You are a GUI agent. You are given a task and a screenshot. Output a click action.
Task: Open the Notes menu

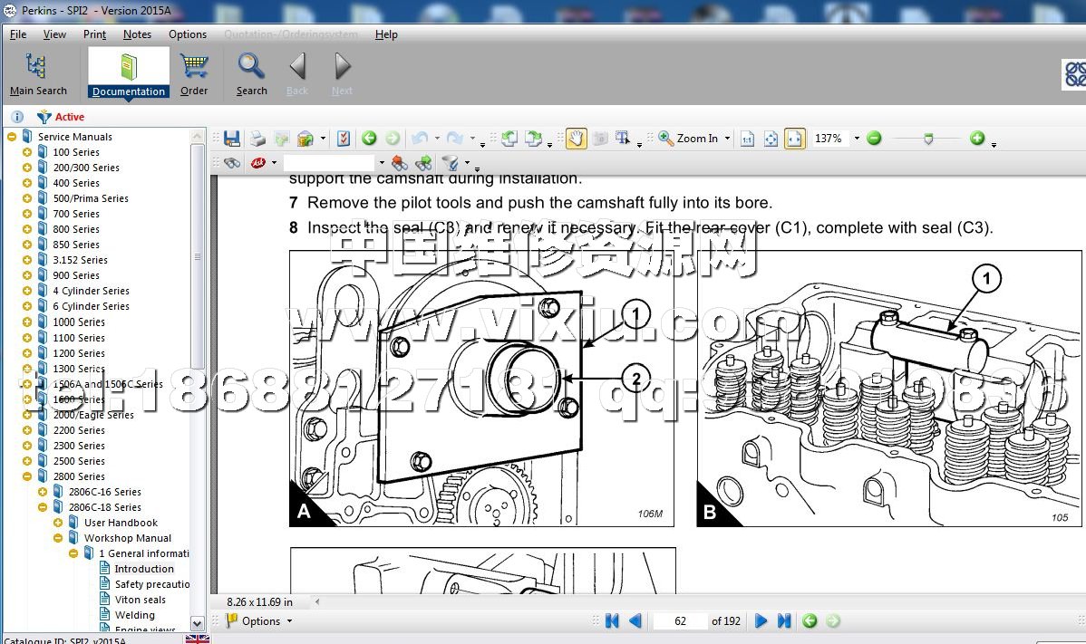pos(137,34)
